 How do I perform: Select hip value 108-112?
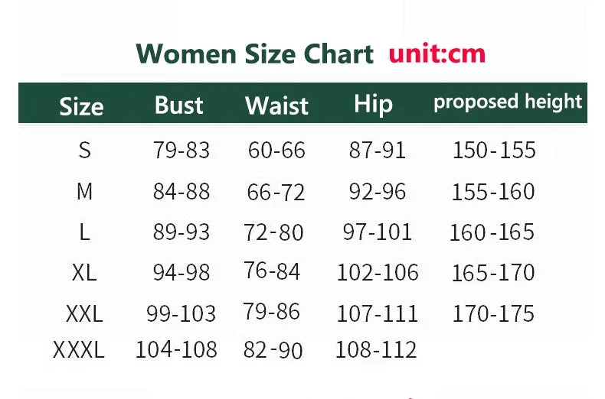[376, 350]
